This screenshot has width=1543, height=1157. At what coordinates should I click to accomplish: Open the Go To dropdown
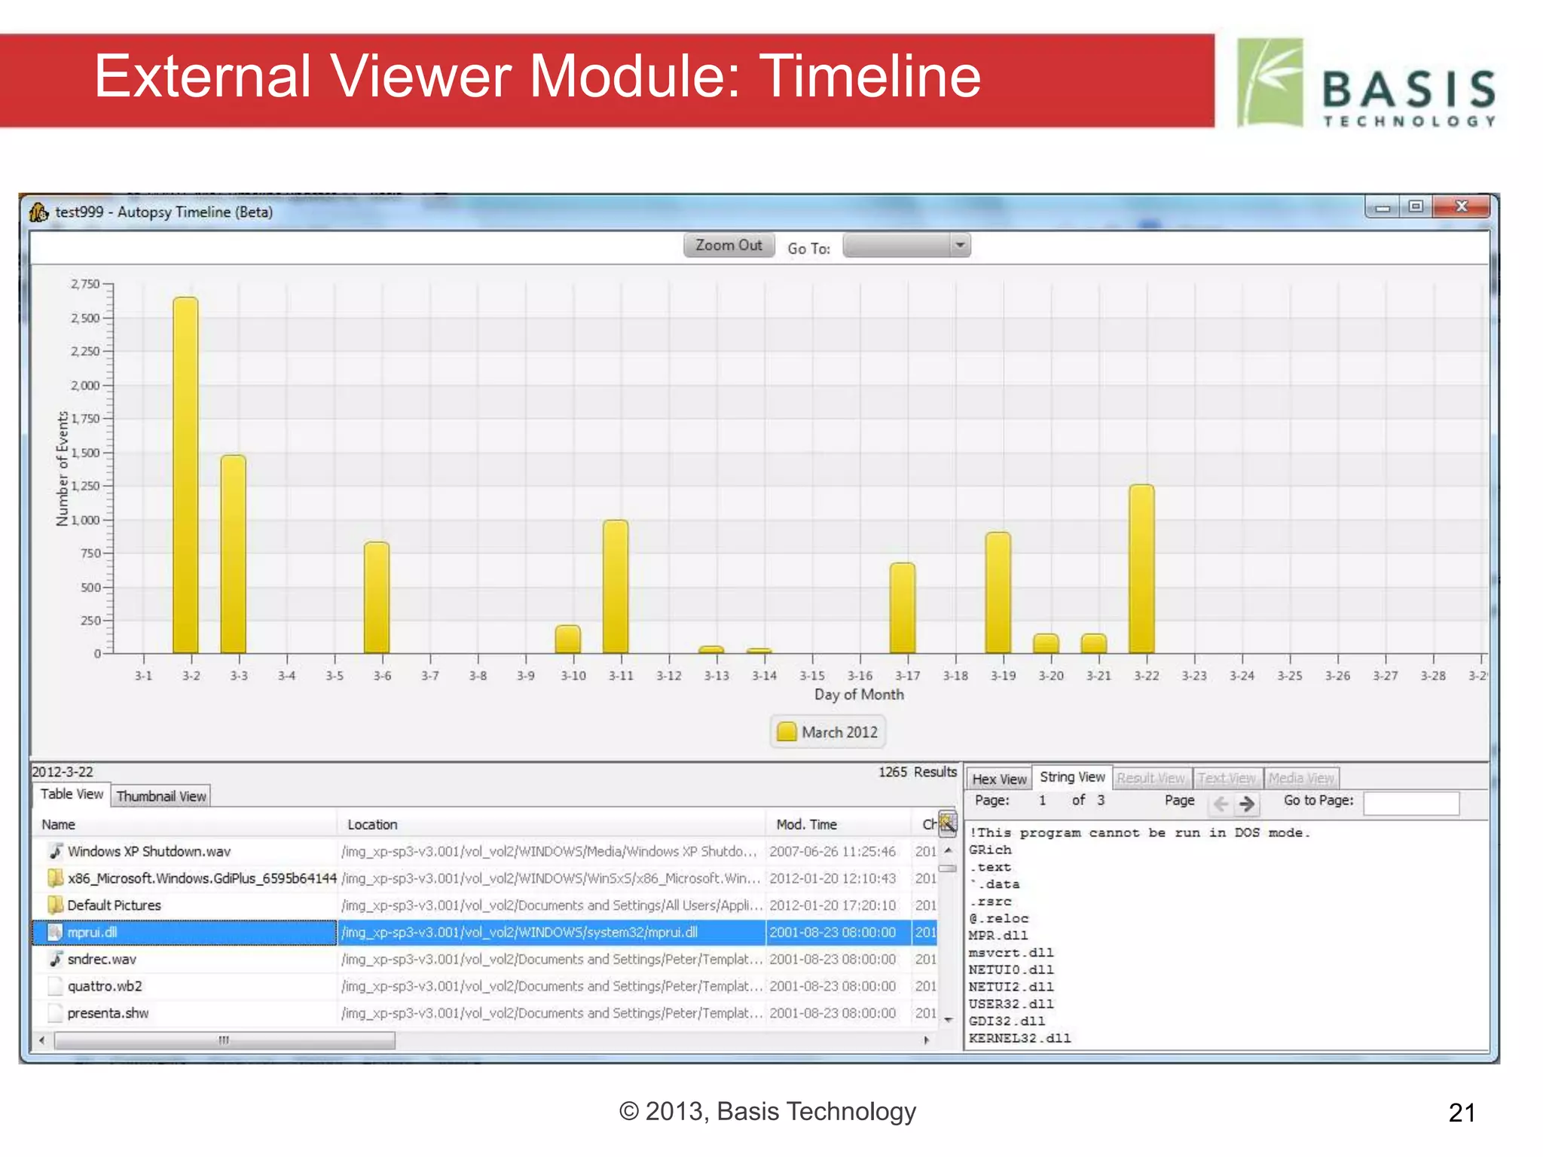[906, 246]
